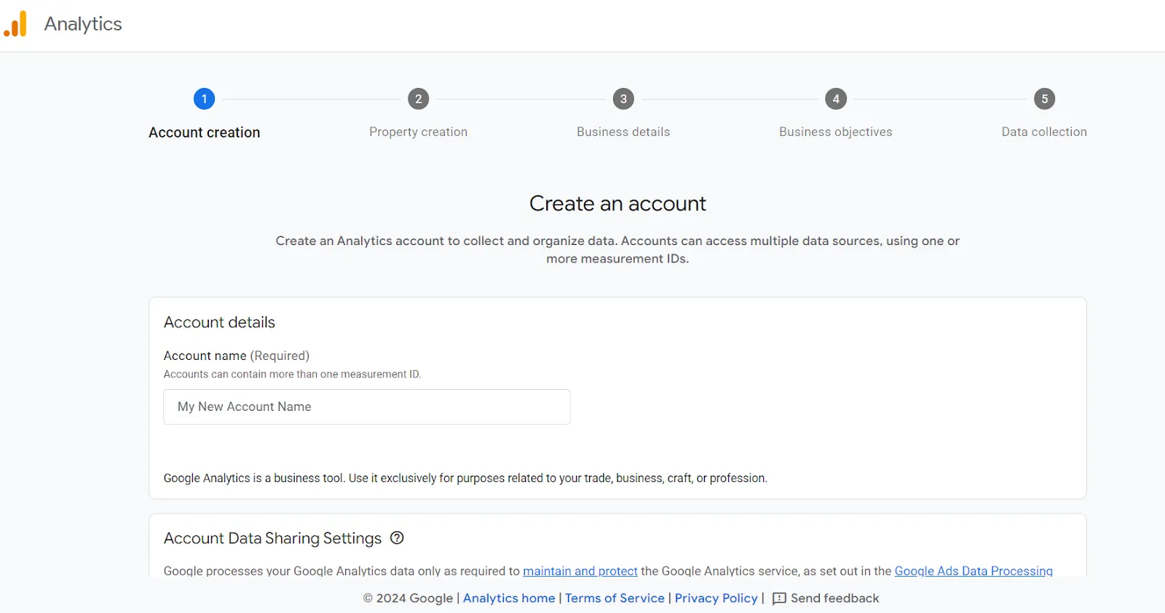Viewport: 1165px width, 613px height.
Task: Click the Account name (Required) label
Action: coord(237,356)
